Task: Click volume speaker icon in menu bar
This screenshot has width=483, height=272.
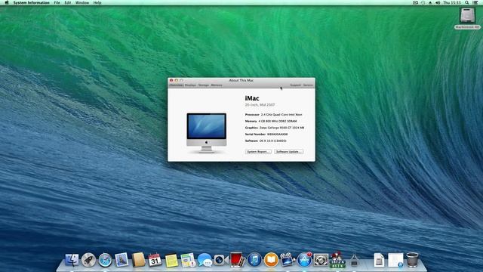Action: pyautogui.click(x=438, y=2)
